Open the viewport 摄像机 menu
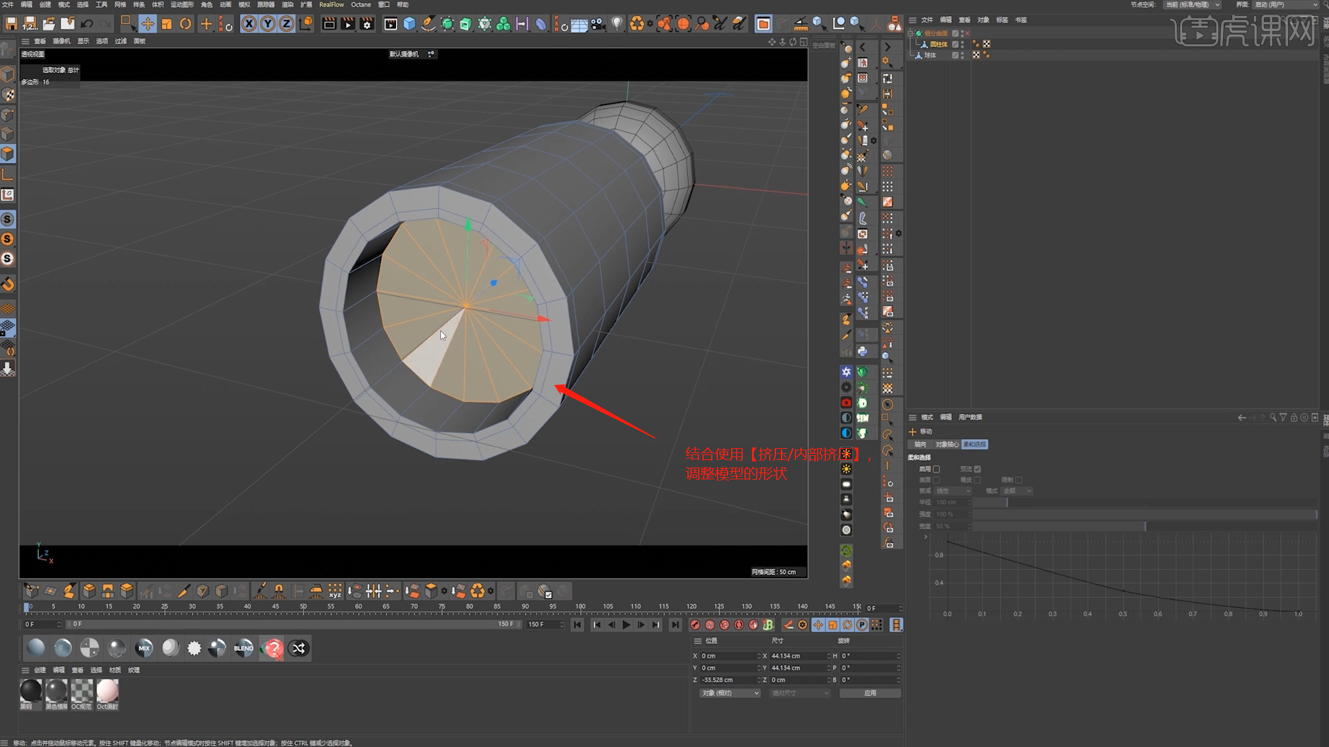Viewport: 1329px width, 747px height. 62,41
